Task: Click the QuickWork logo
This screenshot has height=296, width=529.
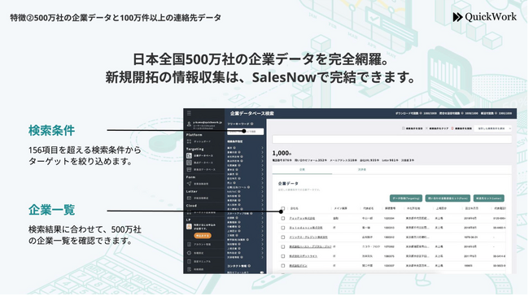Action: (484, 17)
